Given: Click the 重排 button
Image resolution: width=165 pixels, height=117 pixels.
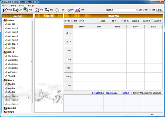Looking at the screenshot, I should [x=103, y=21].
